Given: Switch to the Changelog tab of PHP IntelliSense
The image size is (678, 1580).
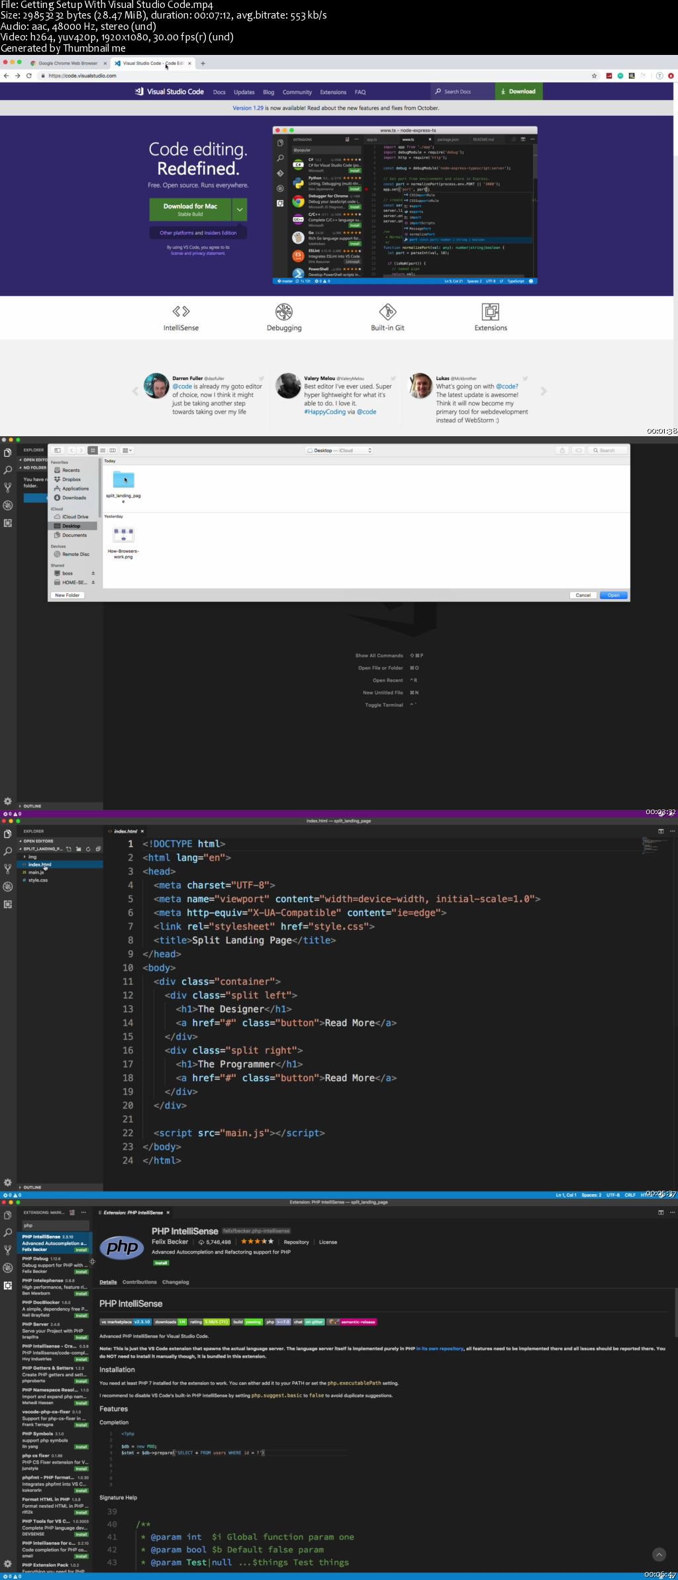Looking at the screenshot, I should coord(175,1282).
